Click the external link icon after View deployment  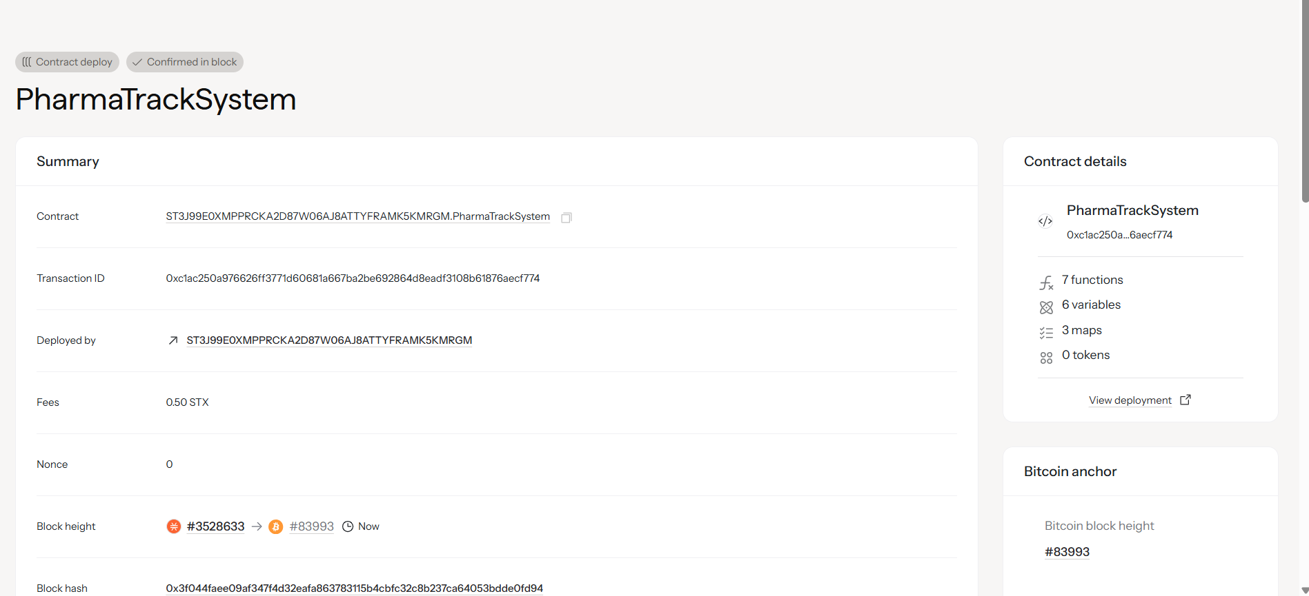click(1185, 400)
